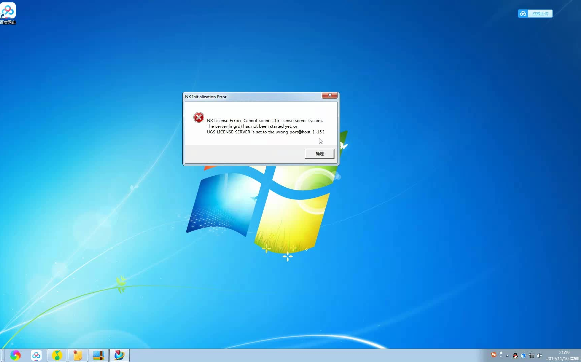The height and width of the screenshot is (362, 581).
Task: Click the 拖拽上传 floating upload widget
Action: point(535,13)
